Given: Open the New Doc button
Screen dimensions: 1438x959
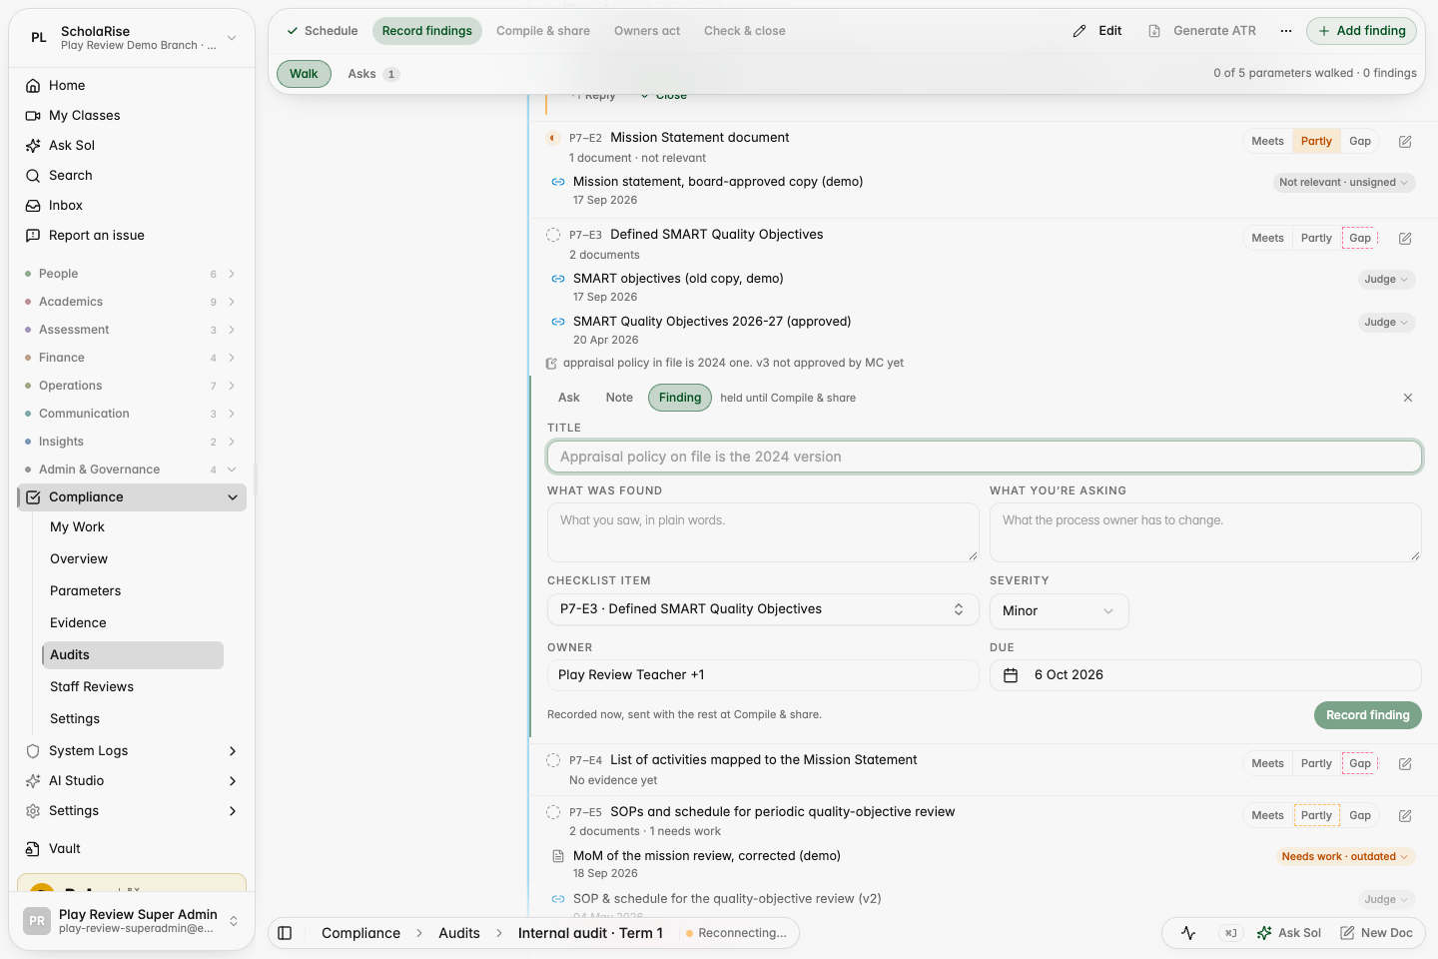Looking at the screenshot, I should [x=1377, y=933].
